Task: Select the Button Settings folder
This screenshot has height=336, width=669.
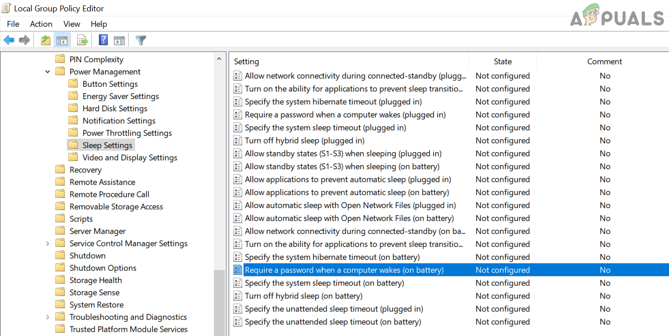Action: (110, 84)
